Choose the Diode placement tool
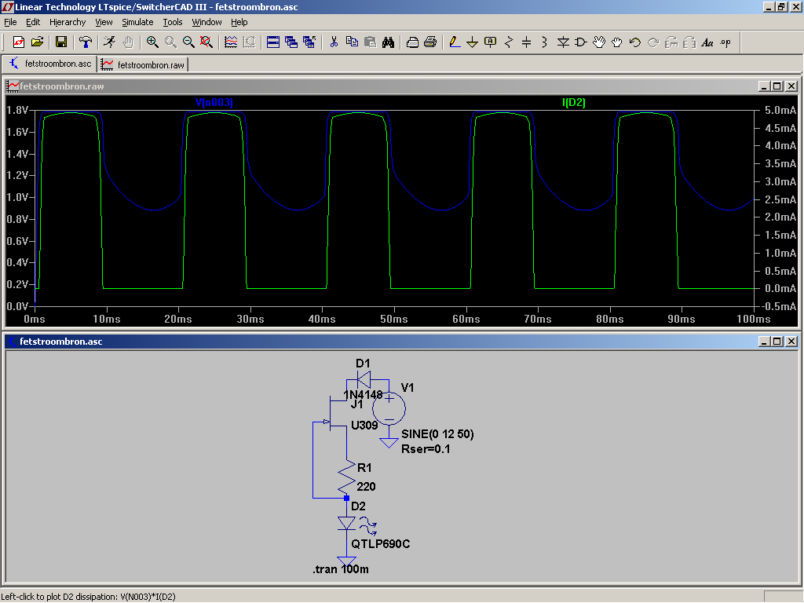Screen dimensions: 804x603 tap(563, 42)
